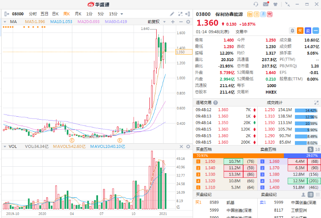Viewport: 321px width, 218px height.
Task: Open more time periods dropdown
Action: click(122, 14)
